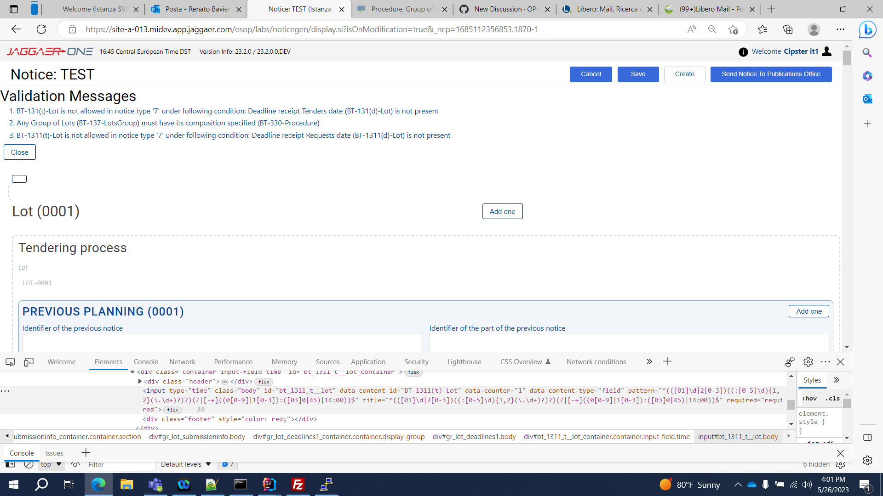883x496 pixels.
Task: Expand the header div in the DOM tree
Action: 139,381
